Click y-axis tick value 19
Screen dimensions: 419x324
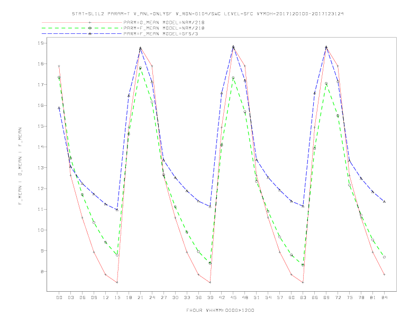point(41,43)
